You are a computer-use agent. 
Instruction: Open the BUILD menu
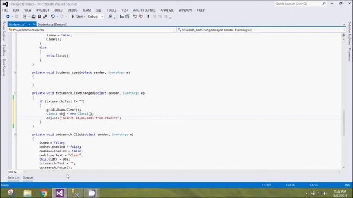pyautogui.click(x=58, y=10)
